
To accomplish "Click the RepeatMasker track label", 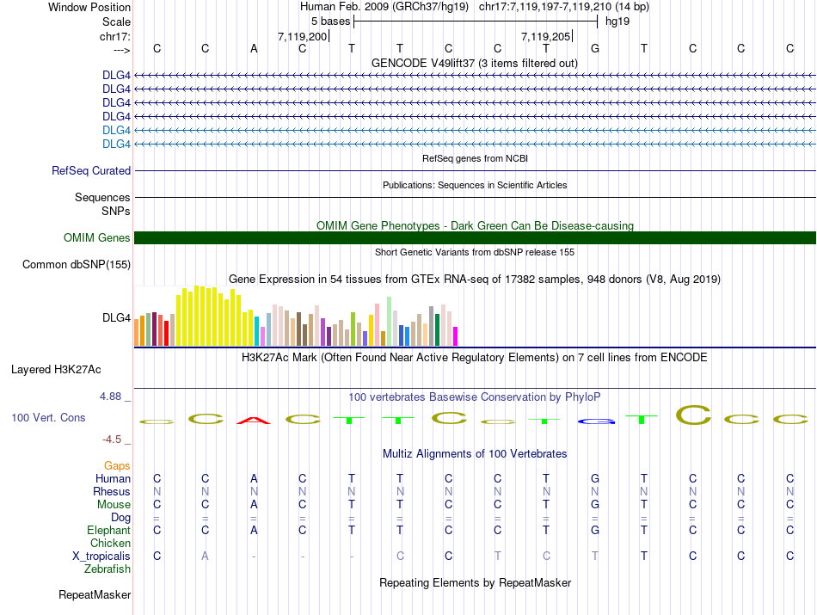I will point(95,595).
